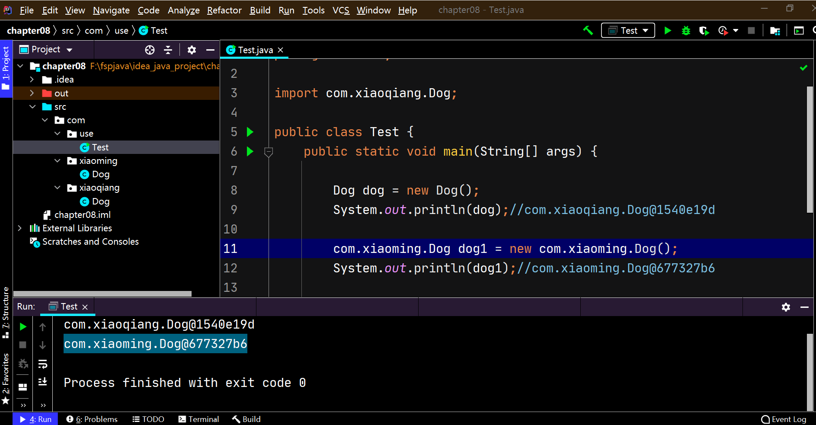816x425 pixels.
Task: Open Project panel settings gear
Action: pyautogui.click(x=192, y=50)
